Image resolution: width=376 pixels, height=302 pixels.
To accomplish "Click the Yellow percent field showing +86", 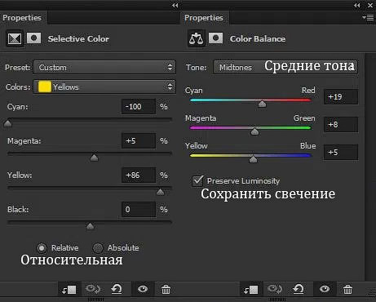I will point(139,175).
